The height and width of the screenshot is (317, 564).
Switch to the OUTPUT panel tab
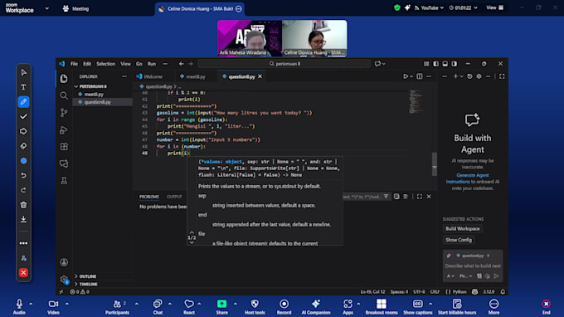coord(174,197)
